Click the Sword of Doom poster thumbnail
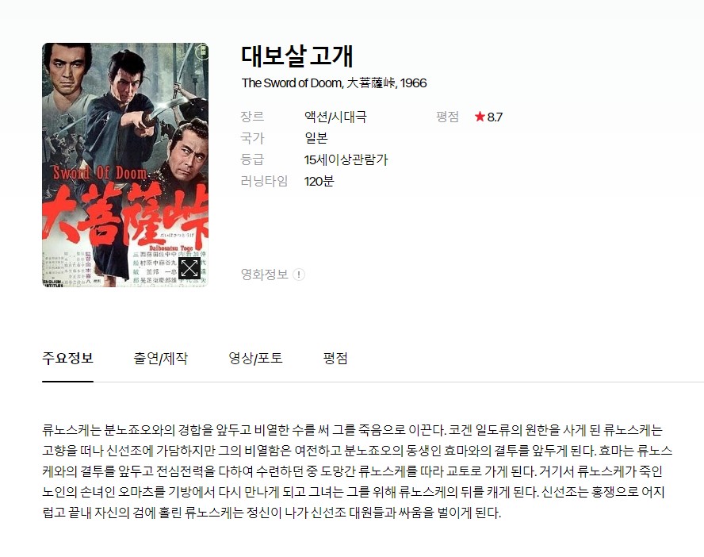The height and width of the screenshot is (557, 704). tap(125, 165)
